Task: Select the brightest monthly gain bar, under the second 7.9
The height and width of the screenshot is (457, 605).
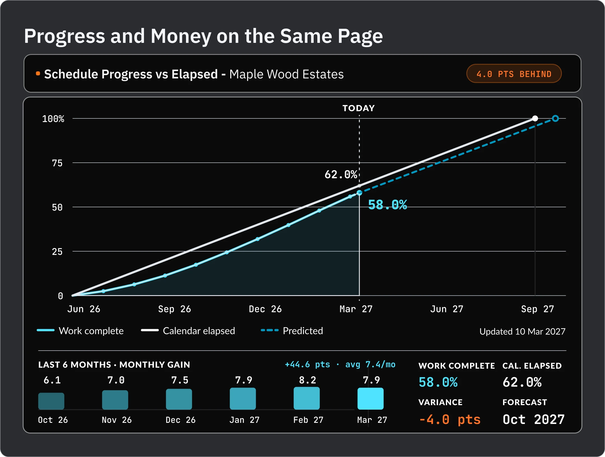Action: coord(371,398)
